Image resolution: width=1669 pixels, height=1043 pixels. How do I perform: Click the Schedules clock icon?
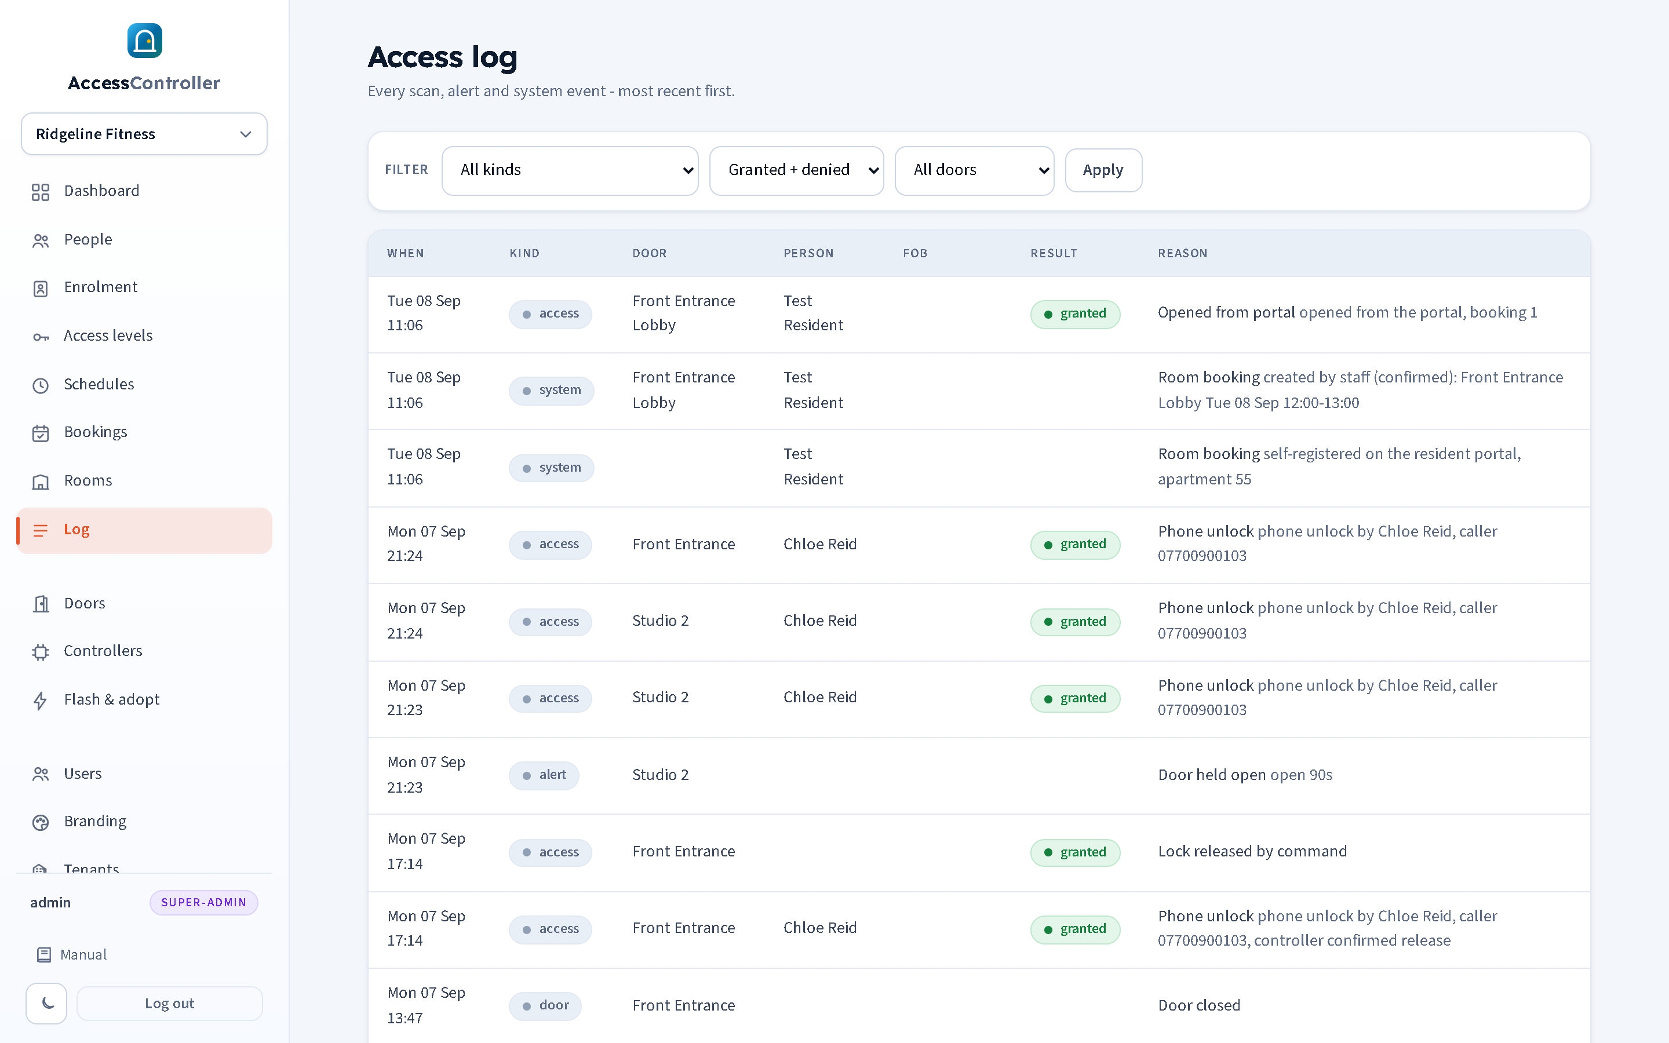(x=41, y=385)
